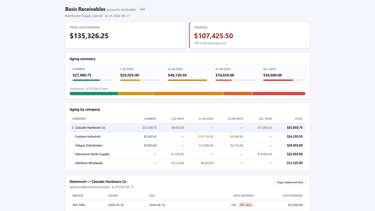Click Cascade Hardware's $15,000.00 90+ days amount
The width and height of the screenshot is (375, 211).
tap(265, 128)
